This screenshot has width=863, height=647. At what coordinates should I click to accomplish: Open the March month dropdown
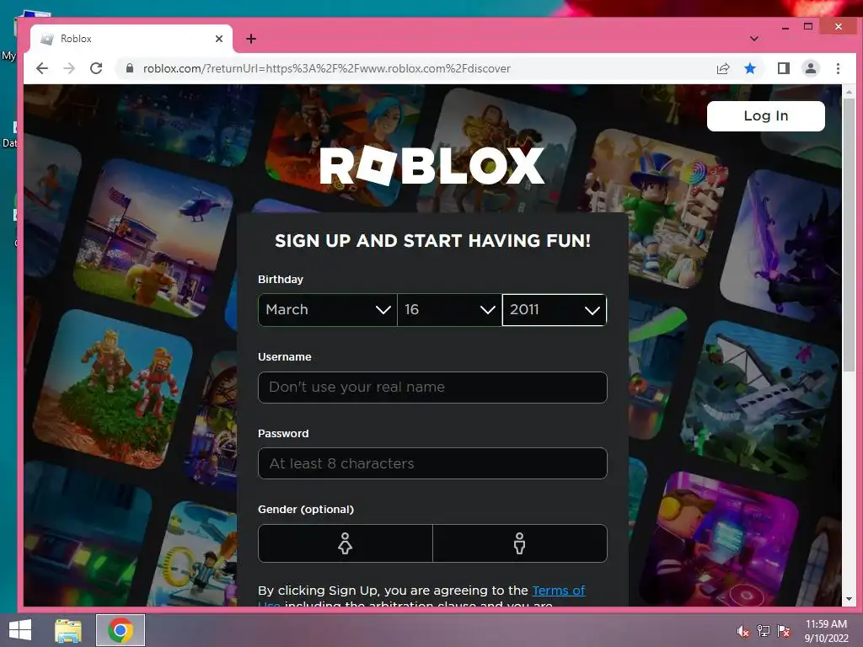328,310
